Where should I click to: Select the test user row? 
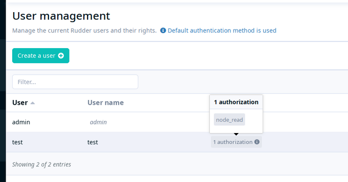pos(177,142)
